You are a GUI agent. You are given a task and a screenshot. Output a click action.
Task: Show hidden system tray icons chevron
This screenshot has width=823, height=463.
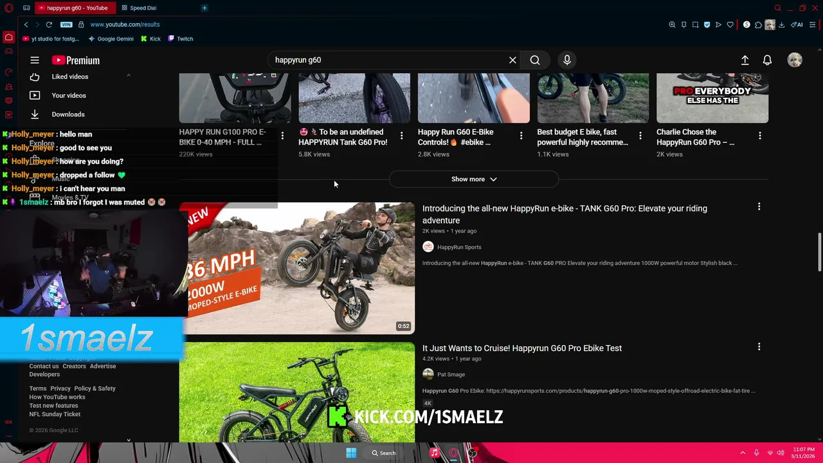click(743, 453)
